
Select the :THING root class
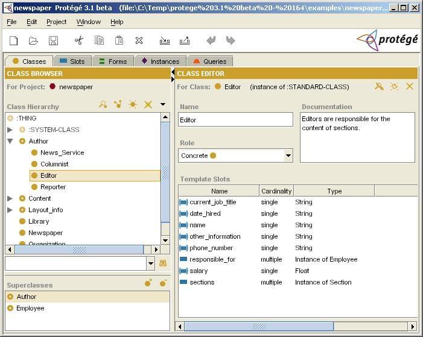[26, 118]
